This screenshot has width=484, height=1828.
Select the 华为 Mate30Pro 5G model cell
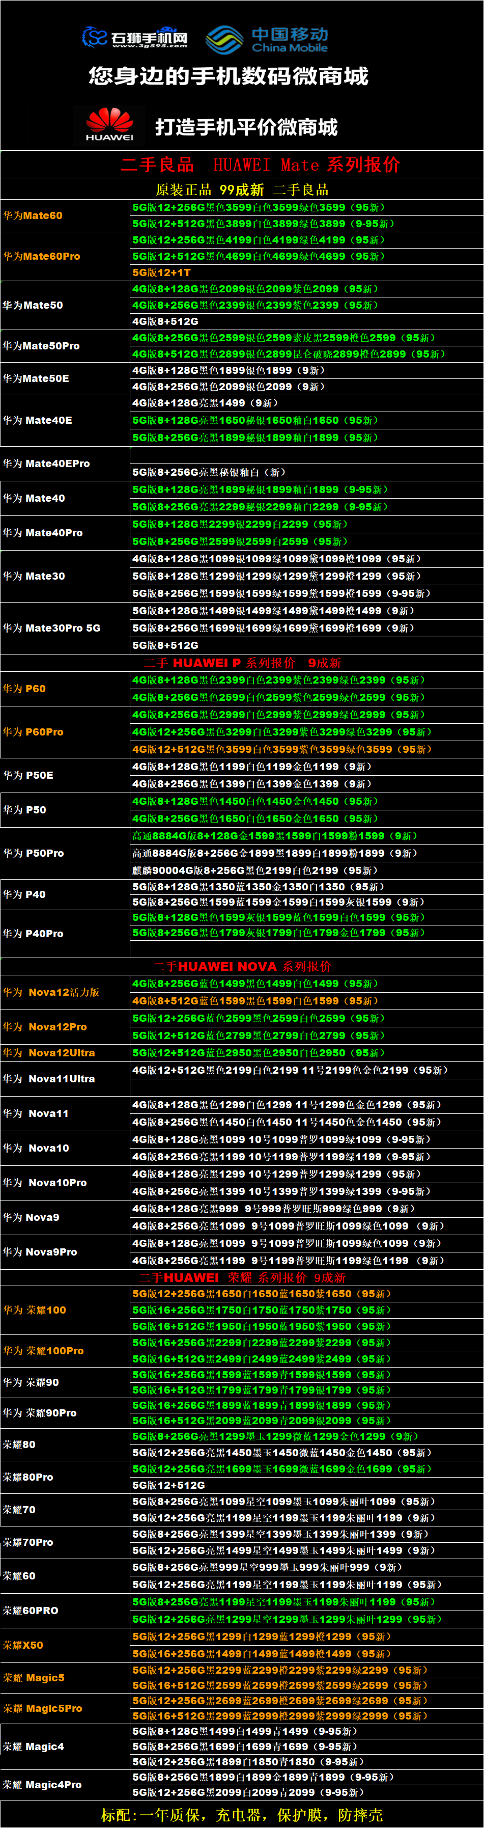[x=65, y=628]
